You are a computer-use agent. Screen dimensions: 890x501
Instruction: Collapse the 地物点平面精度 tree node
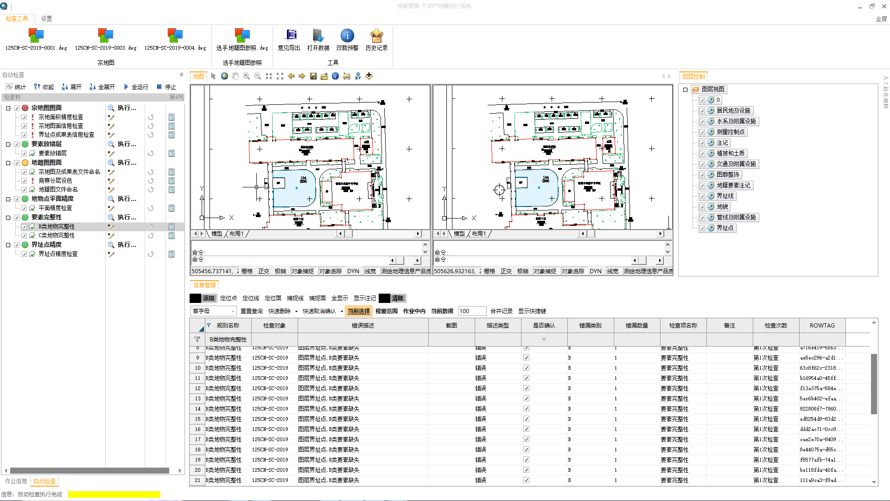pyautogui.click(x=8, y=199)
